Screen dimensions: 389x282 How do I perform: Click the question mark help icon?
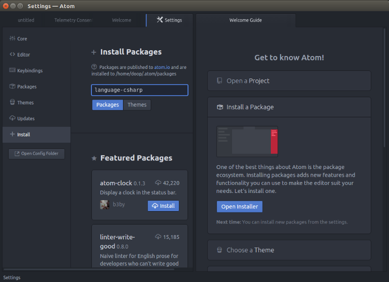point(94,67)
